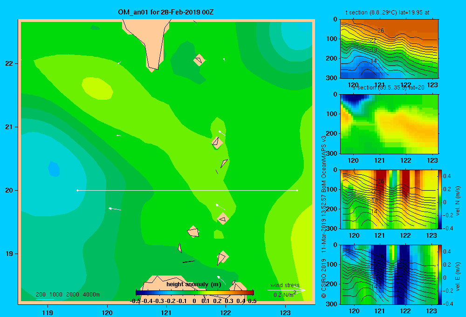Click latitude label 22 on main map
The width and height of the screenshot is (466, 317).
[9, 63]
